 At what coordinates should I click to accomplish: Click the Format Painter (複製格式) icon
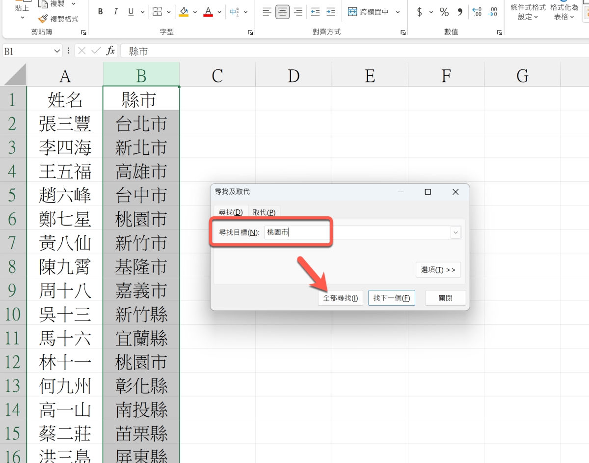[x=43, y=19]
